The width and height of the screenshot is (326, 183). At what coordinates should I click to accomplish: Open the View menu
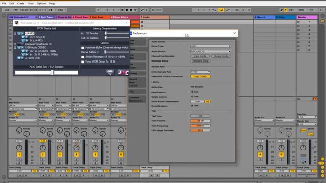(x=31, y=4)
